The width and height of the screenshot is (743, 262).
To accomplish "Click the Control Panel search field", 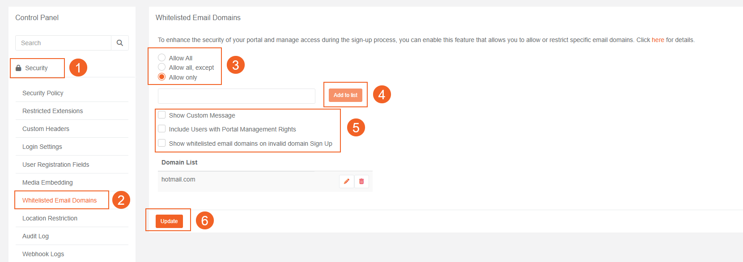I will (63, 43).
